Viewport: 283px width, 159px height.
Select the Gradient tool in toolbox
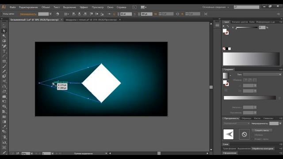tap(4, 122)
